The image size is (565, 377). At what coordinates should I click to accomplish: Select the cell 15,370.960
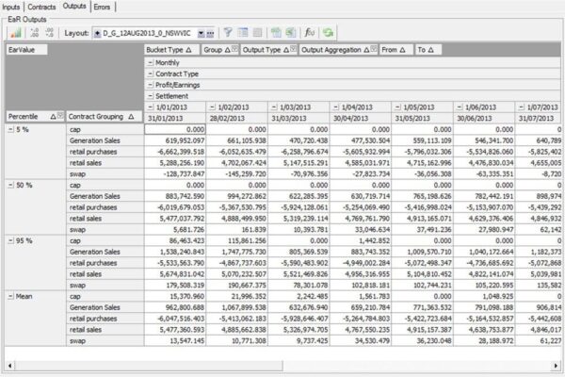[175, 296]
